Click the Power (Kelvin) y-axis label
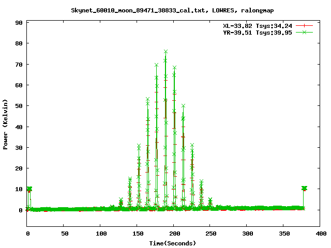This screenshot has width=331, height=248. coord(5,125)
